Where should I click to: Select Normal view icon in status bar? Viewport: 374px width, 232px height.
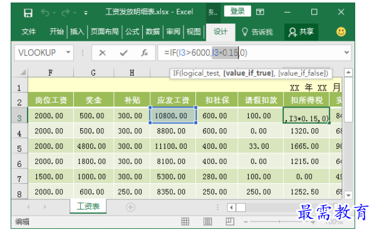point(185,221)
